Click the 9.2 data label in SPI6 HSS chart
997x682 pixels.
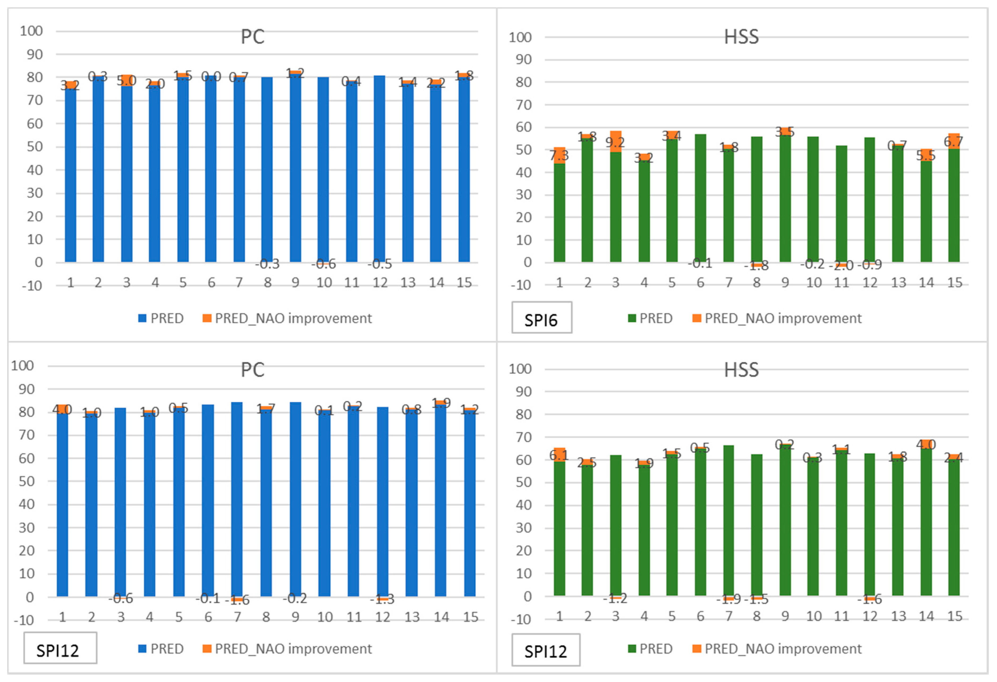(615, 142)
